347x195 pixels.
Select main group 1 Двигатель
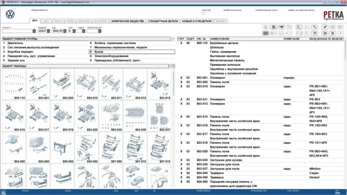click(x=46, y=43)
